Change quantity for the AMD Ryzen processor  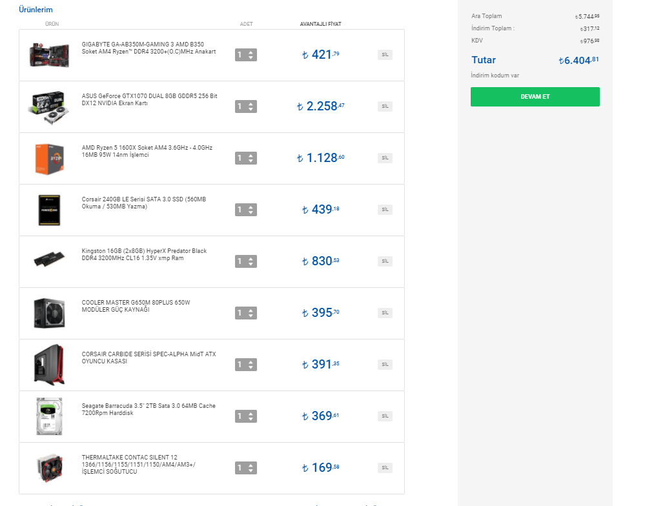pyautogui.click(x=246, y=158)
